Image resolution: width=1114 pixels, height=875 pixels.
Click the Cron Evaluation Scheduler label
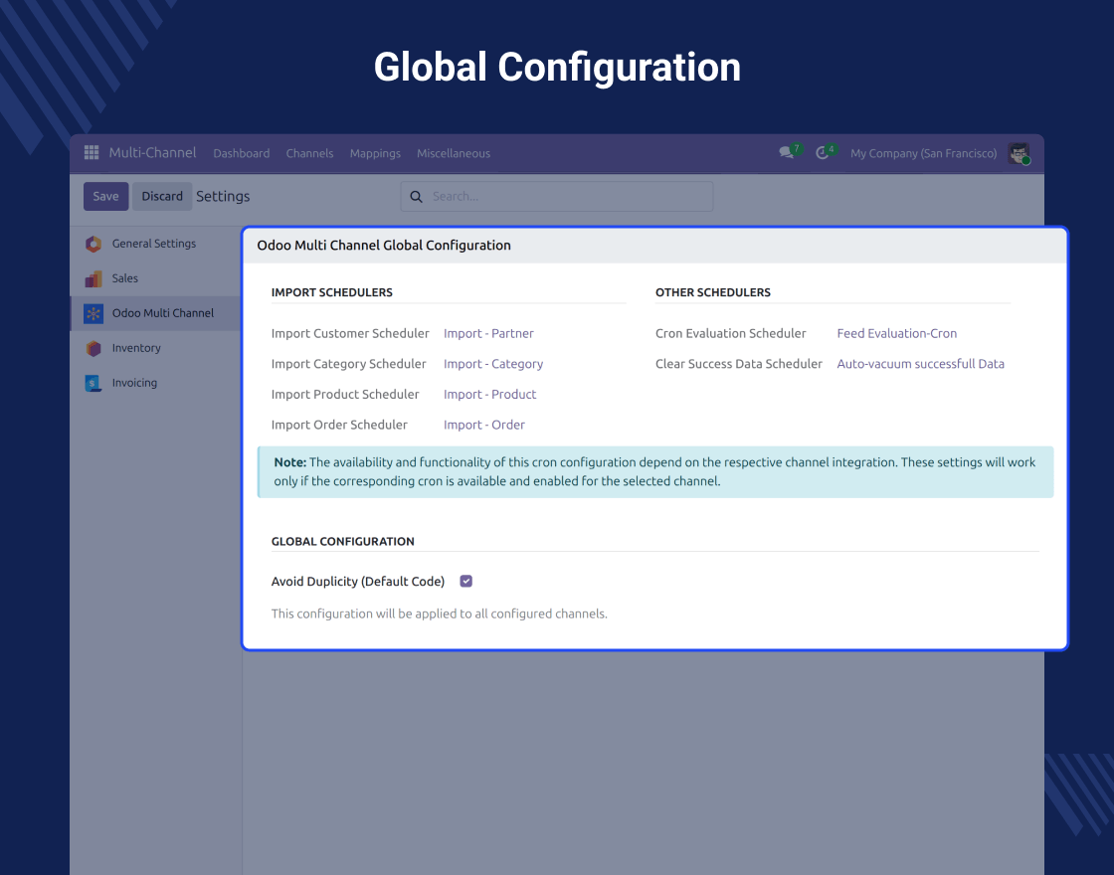(x=730, y=333)
